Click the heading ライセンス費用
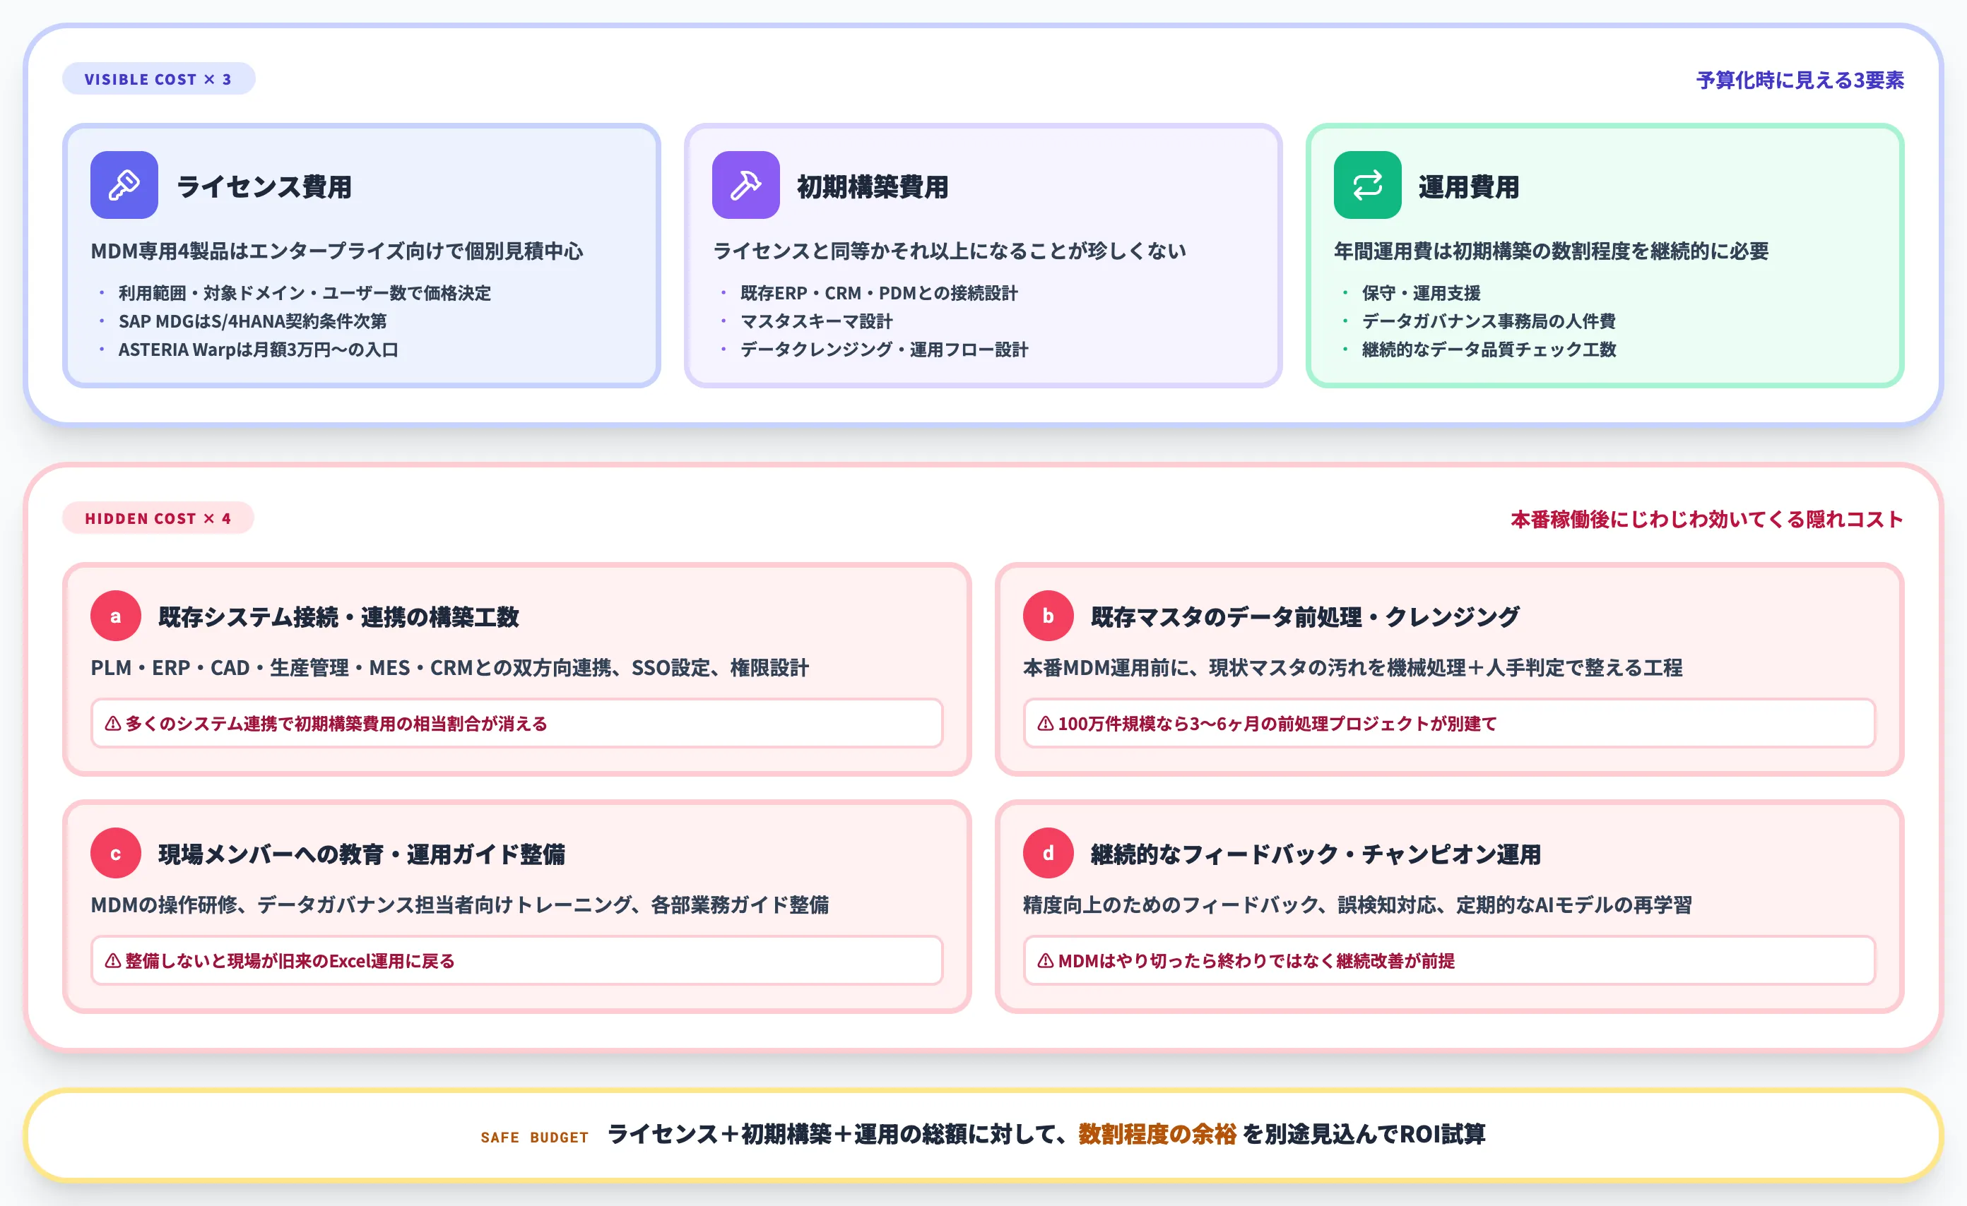This screenshot has height=1206, width=1967. coord(264,186)
